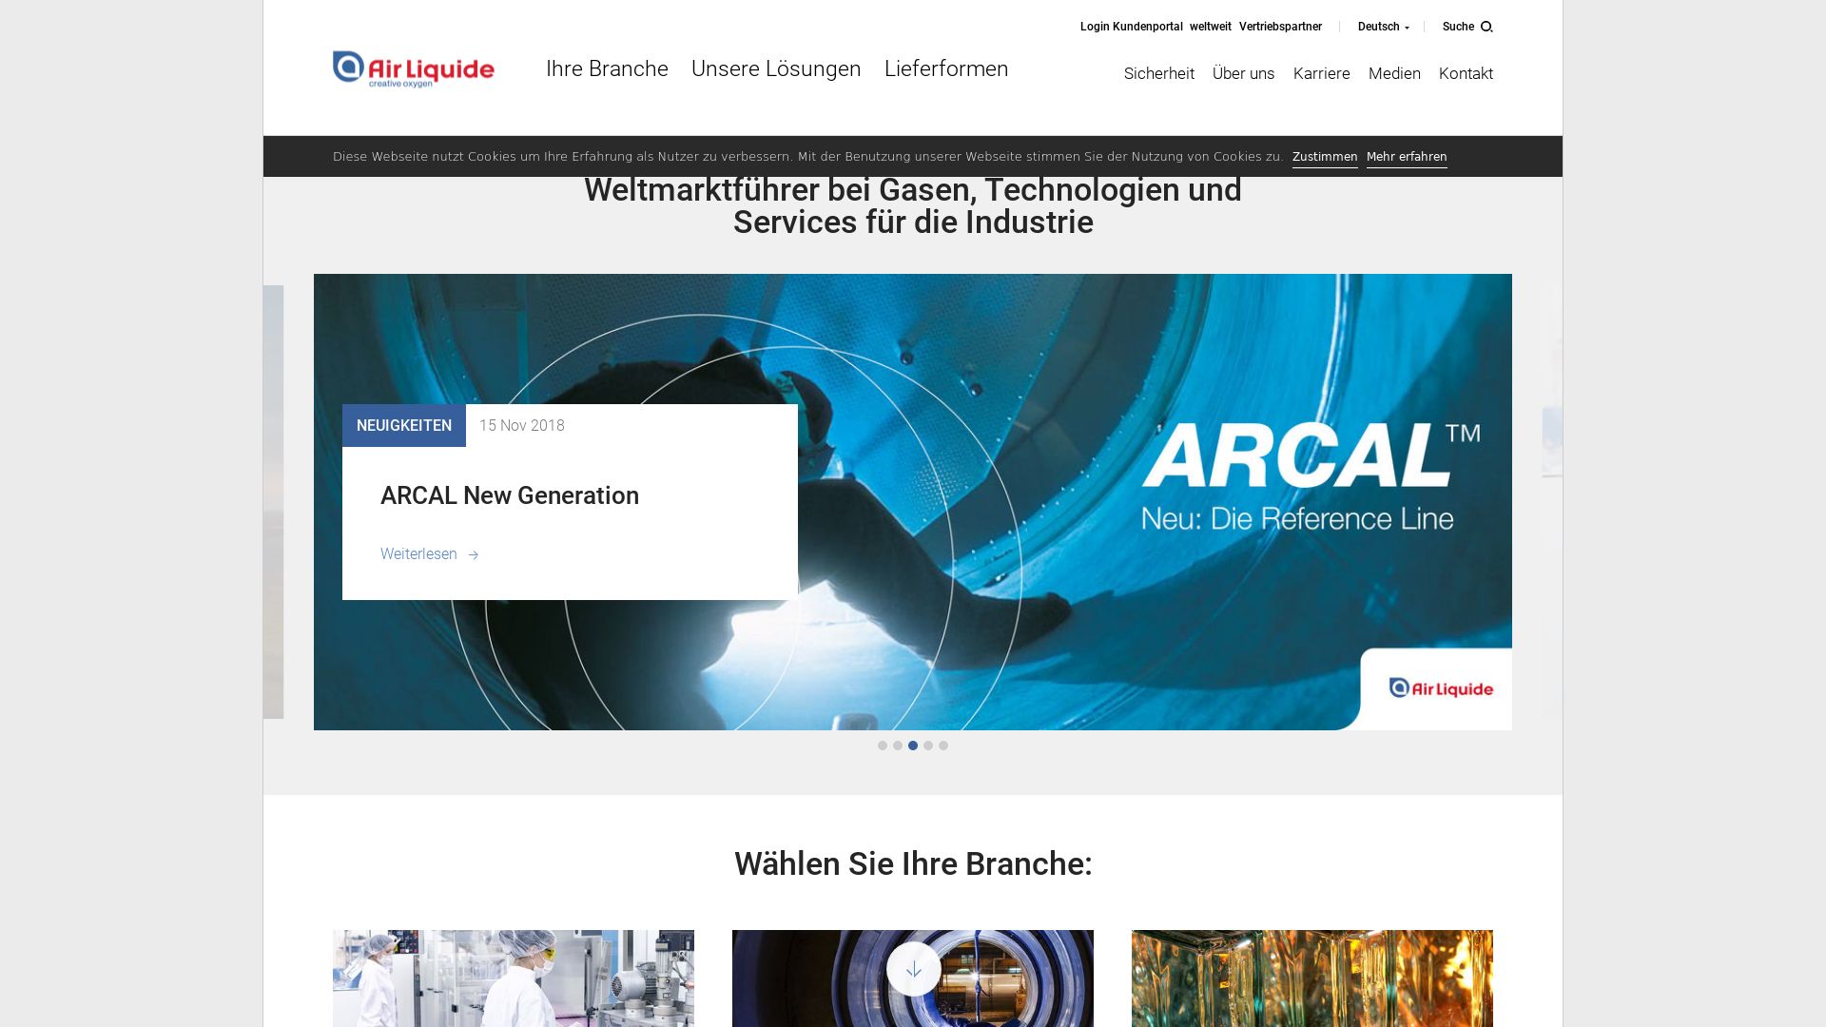Image resolution: width=1826 pixels, height=1027 pixels.
Task: Click Weiterlesen link on ARCAL card
Action: [x=418, y=554]
